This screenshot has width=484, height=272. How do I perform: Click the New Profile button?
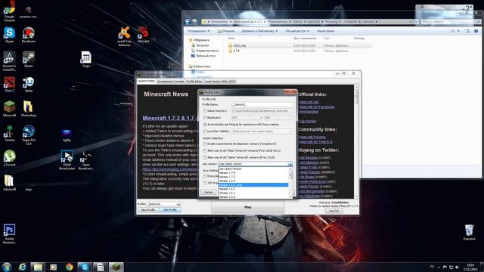coord(148,210)
